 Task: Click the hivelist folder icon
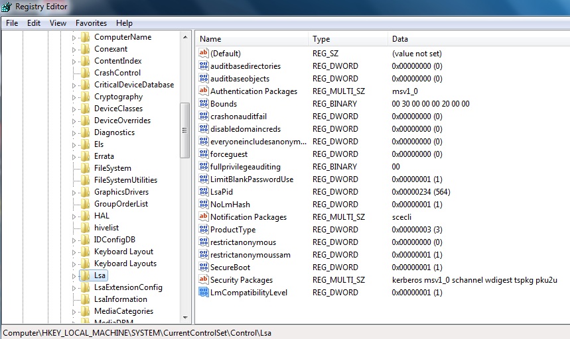(x=85, y=228)
